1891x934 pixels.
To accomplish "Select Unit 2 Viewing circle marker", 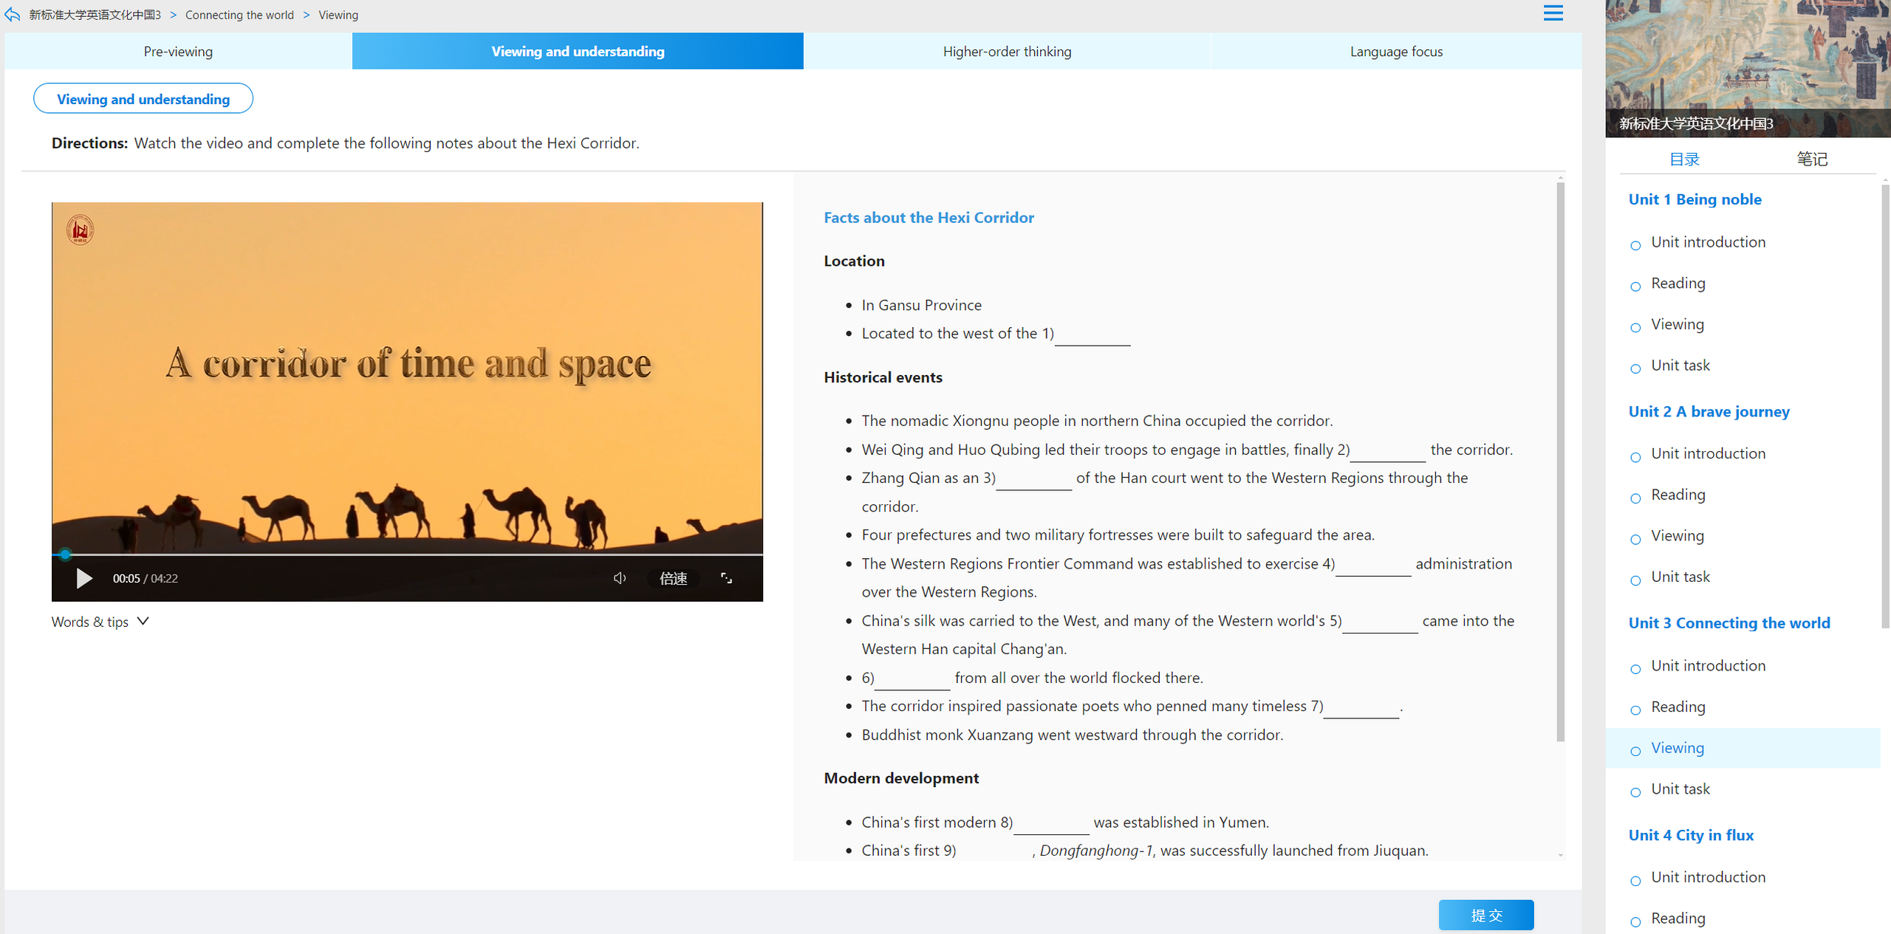I will (1635, 539).
